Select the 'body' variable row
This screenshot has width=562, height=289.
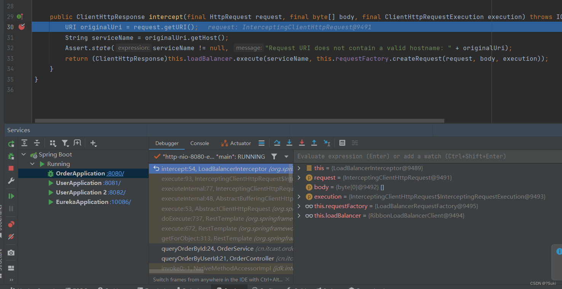[428, 187]
